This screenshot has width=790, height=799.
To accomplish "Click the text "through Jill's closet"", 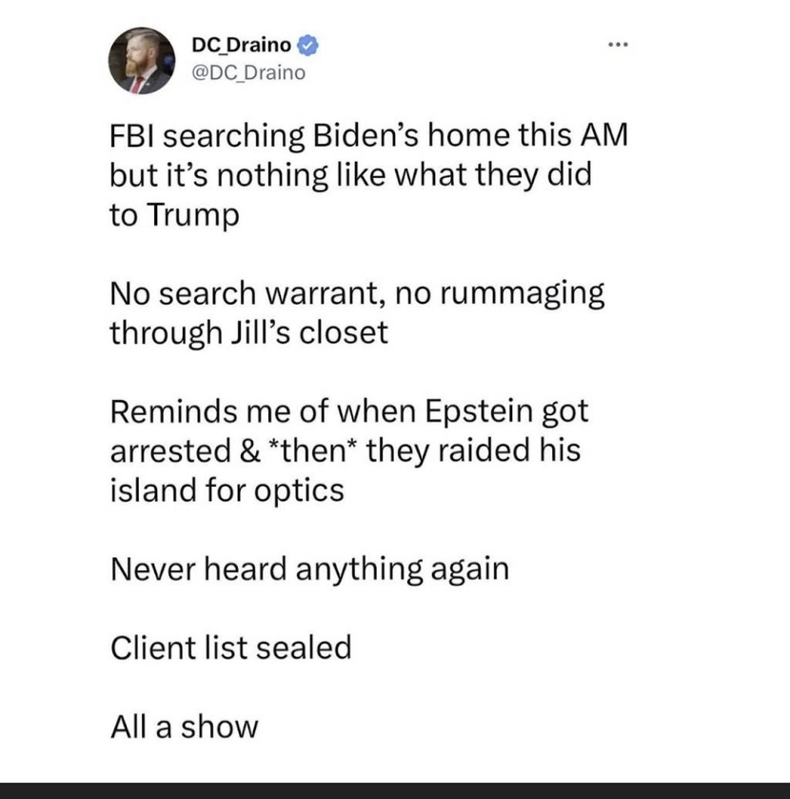I will 249,332.
